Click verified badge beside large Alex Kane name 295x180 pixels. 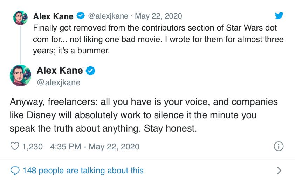point(91,71)
